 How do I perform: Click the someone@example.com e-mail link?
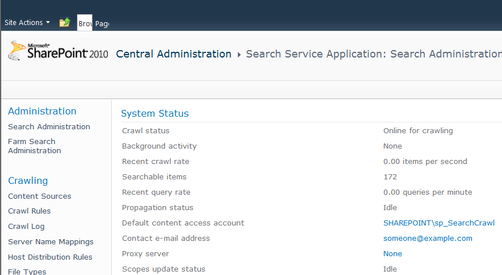coord(428,238)
